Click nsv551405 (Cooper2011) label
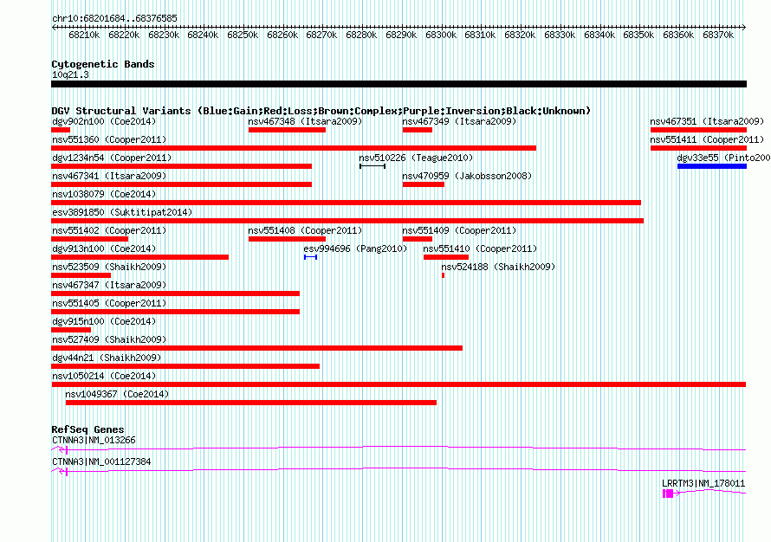Viewport: 771px width, 542px height. point(109,304)
